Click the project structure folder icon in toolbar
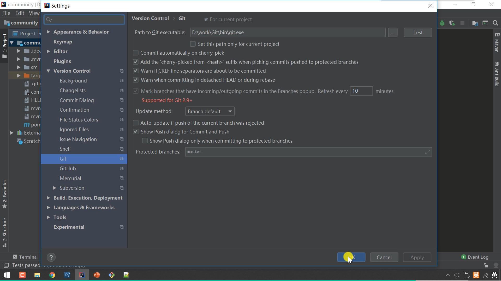 click(475, 23)
